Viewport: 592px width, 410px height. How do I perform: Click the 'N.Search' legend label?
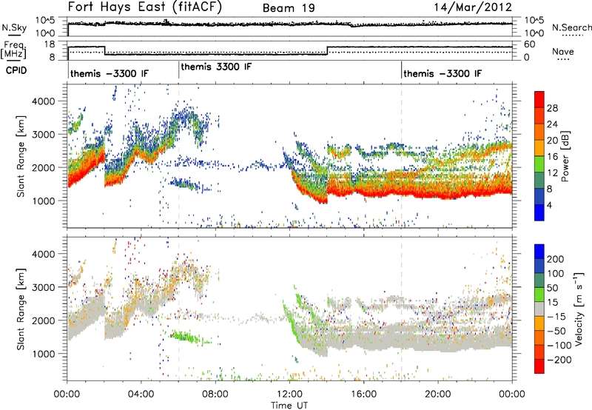pyautogui.click(x=571, y=27)
